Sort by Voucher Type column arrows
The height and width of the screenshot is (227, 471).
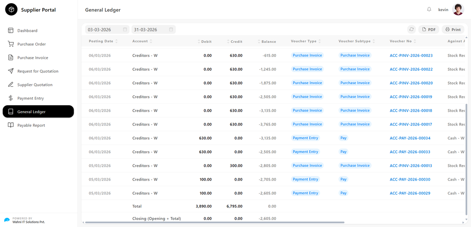click(320, 41)
